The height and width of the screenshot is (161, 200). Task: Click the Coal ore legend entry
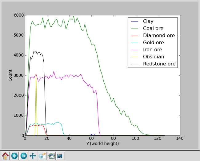(153, 29)
